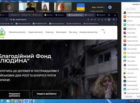Screen dimensions: 140x103
Task: Click in the participant search field
Action: pyautogui.click(x=132, y=9)
